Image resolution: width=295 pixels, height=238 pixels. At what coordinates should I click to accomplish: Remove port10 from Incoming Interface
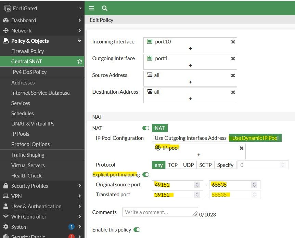click(233, 42)
